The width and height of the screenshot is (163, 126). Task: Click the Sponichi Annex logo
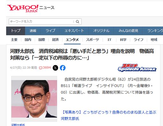(137, 68)
